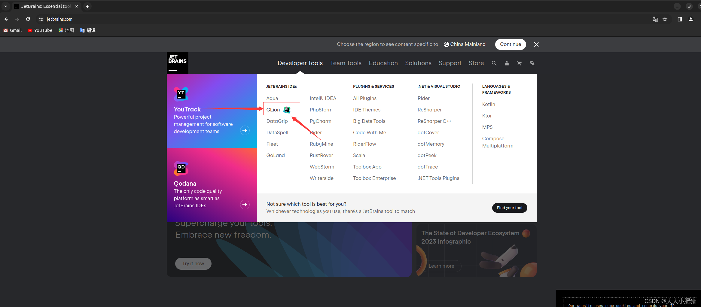Open the site language selector icon
Viewport: 701px width, 307px height.
pyautogui.click(x=532, y=63)
